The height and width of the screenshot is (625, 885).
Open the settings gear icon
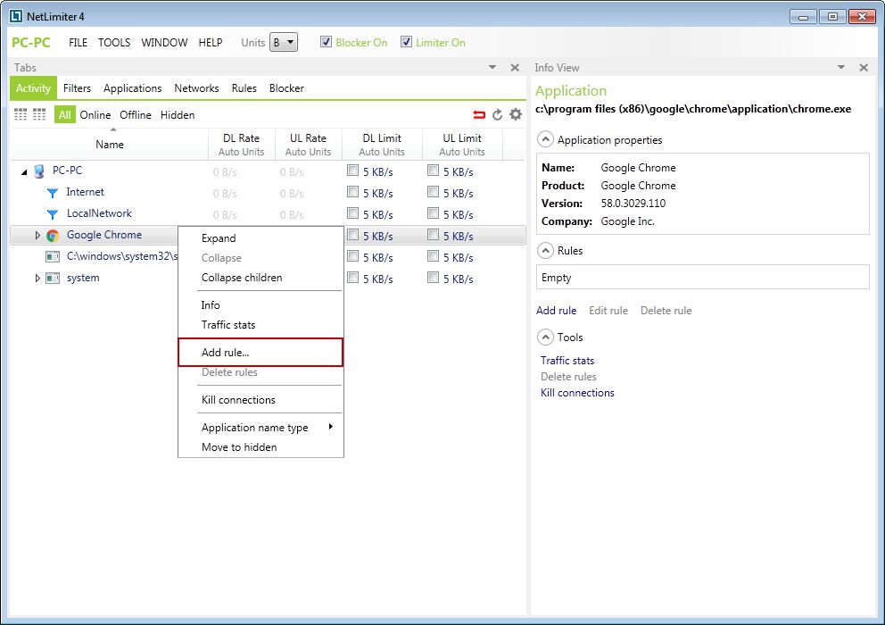(x=516, y=114)
